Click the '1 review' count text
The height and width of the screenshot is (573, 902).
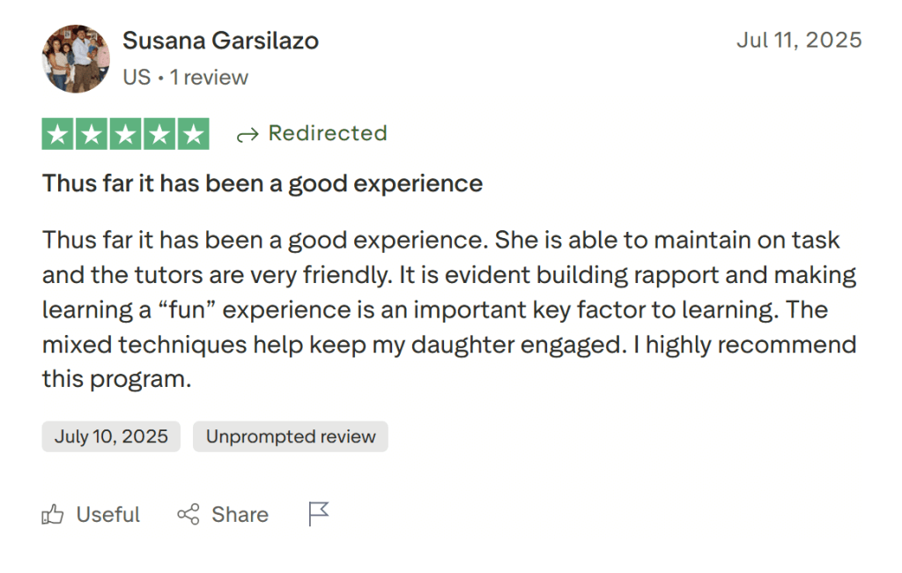[x=210, y=78]
